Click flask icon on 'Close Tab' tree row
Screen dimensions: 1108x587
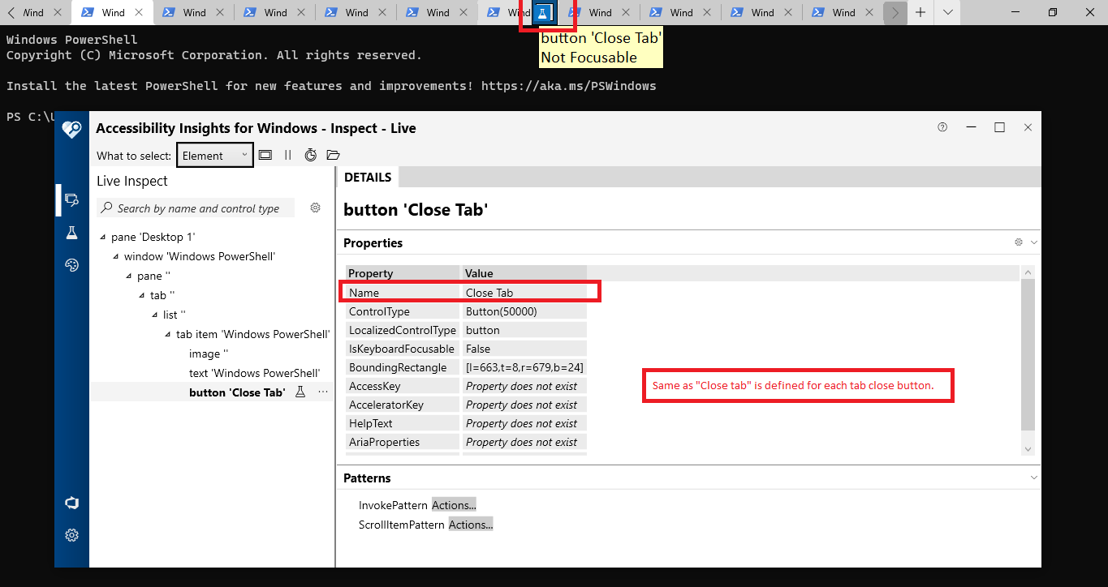(x=300, y=392)
